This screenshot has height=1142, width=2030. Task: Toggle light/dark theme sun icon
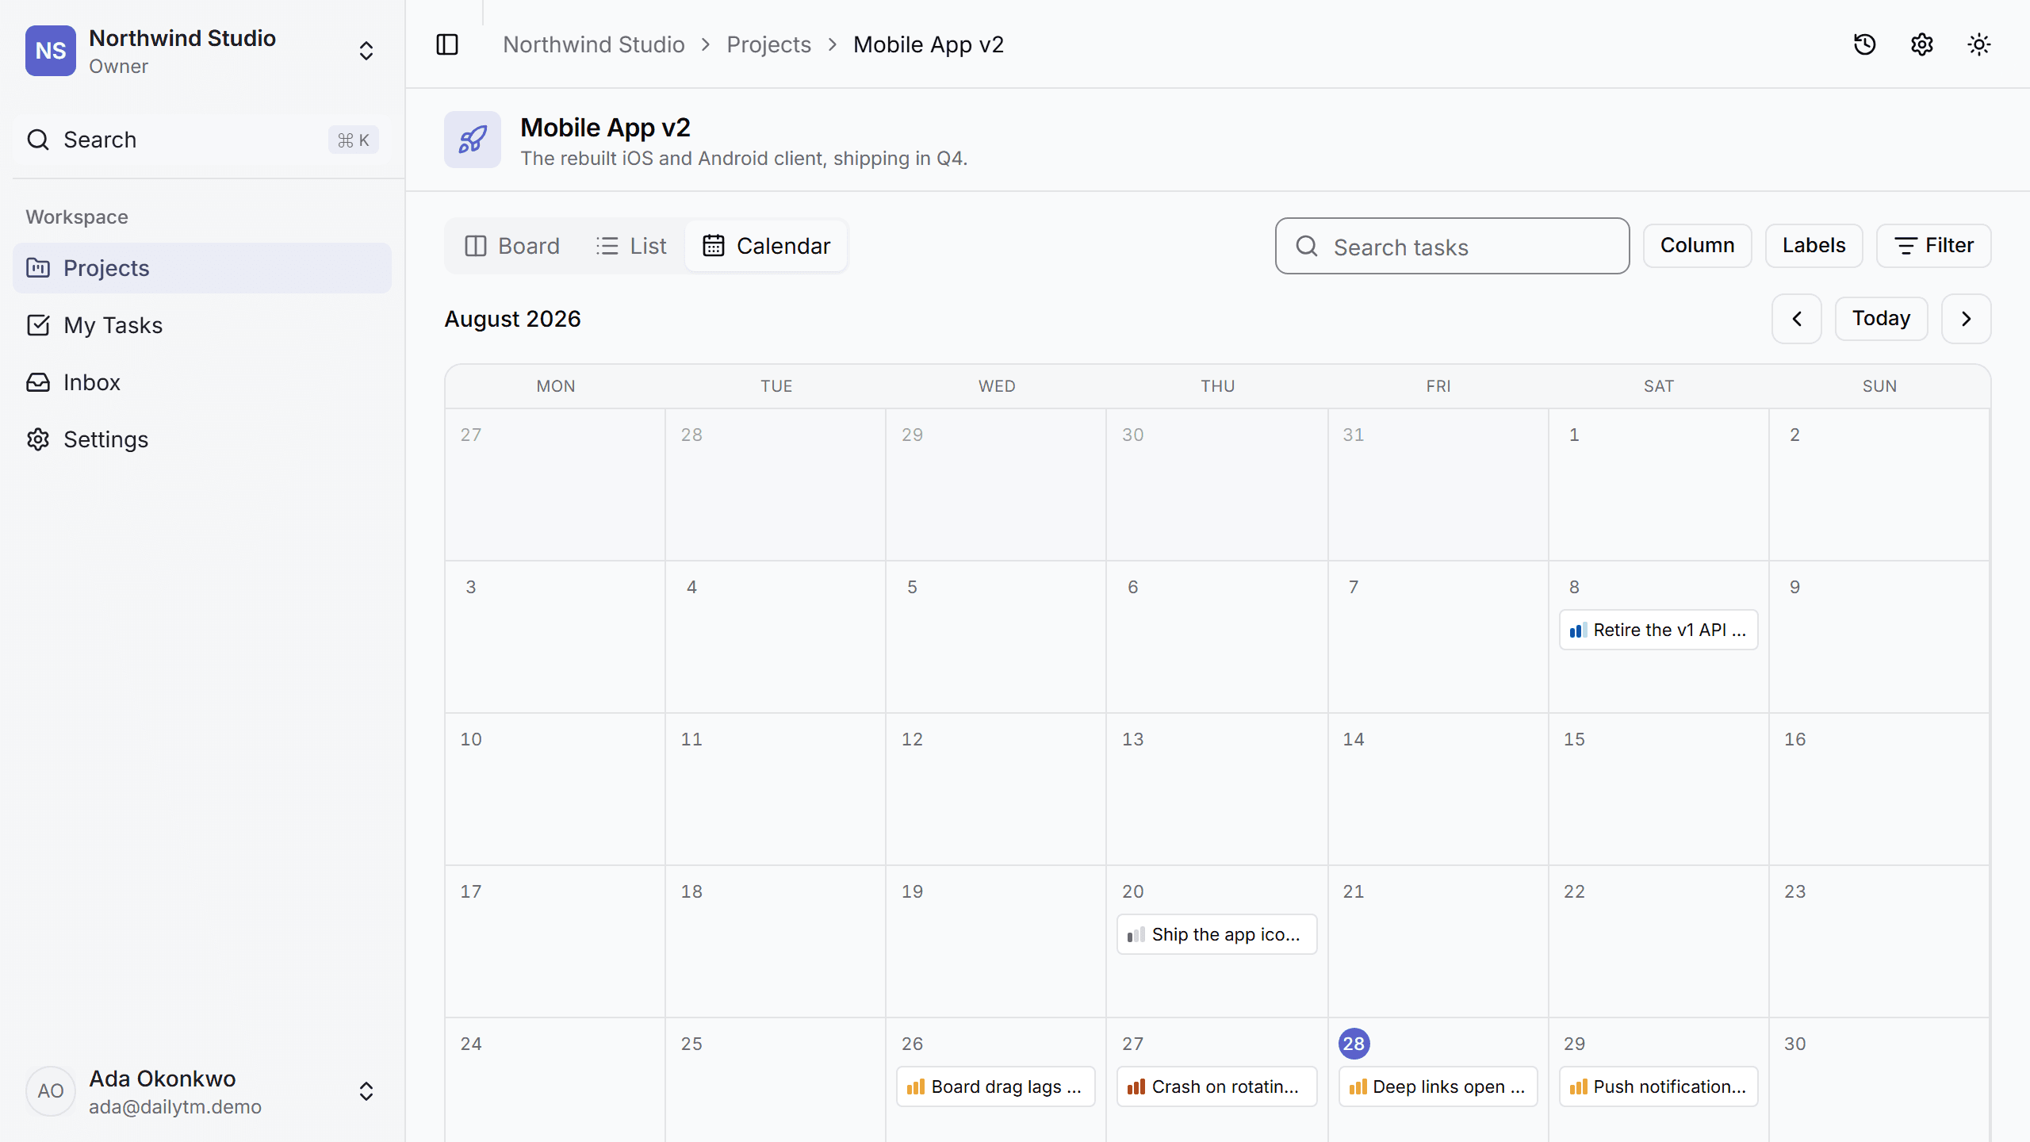[x=1979, y=44]
